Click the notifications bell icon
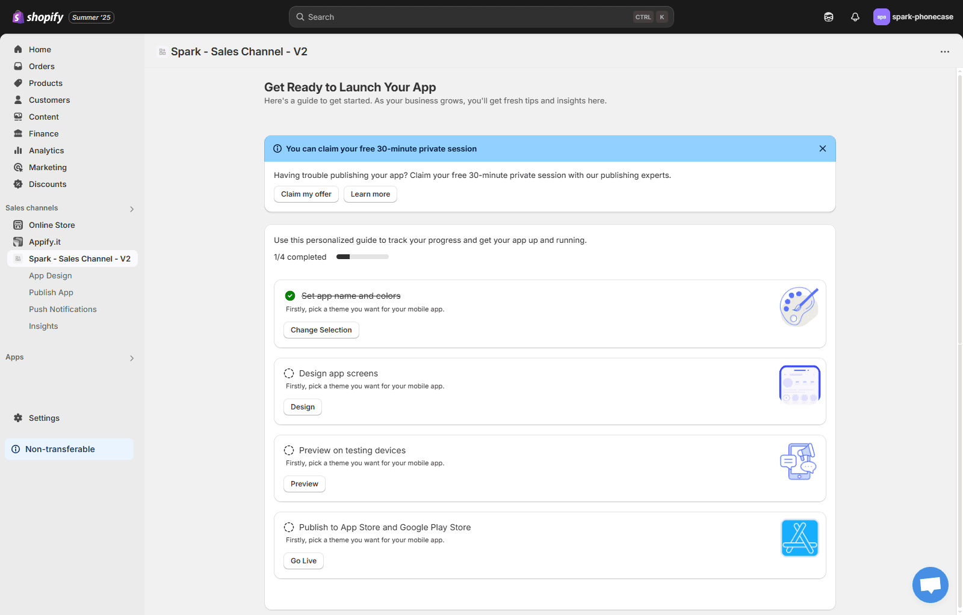The width and height of the screenshot is (963, 615). 855,17
